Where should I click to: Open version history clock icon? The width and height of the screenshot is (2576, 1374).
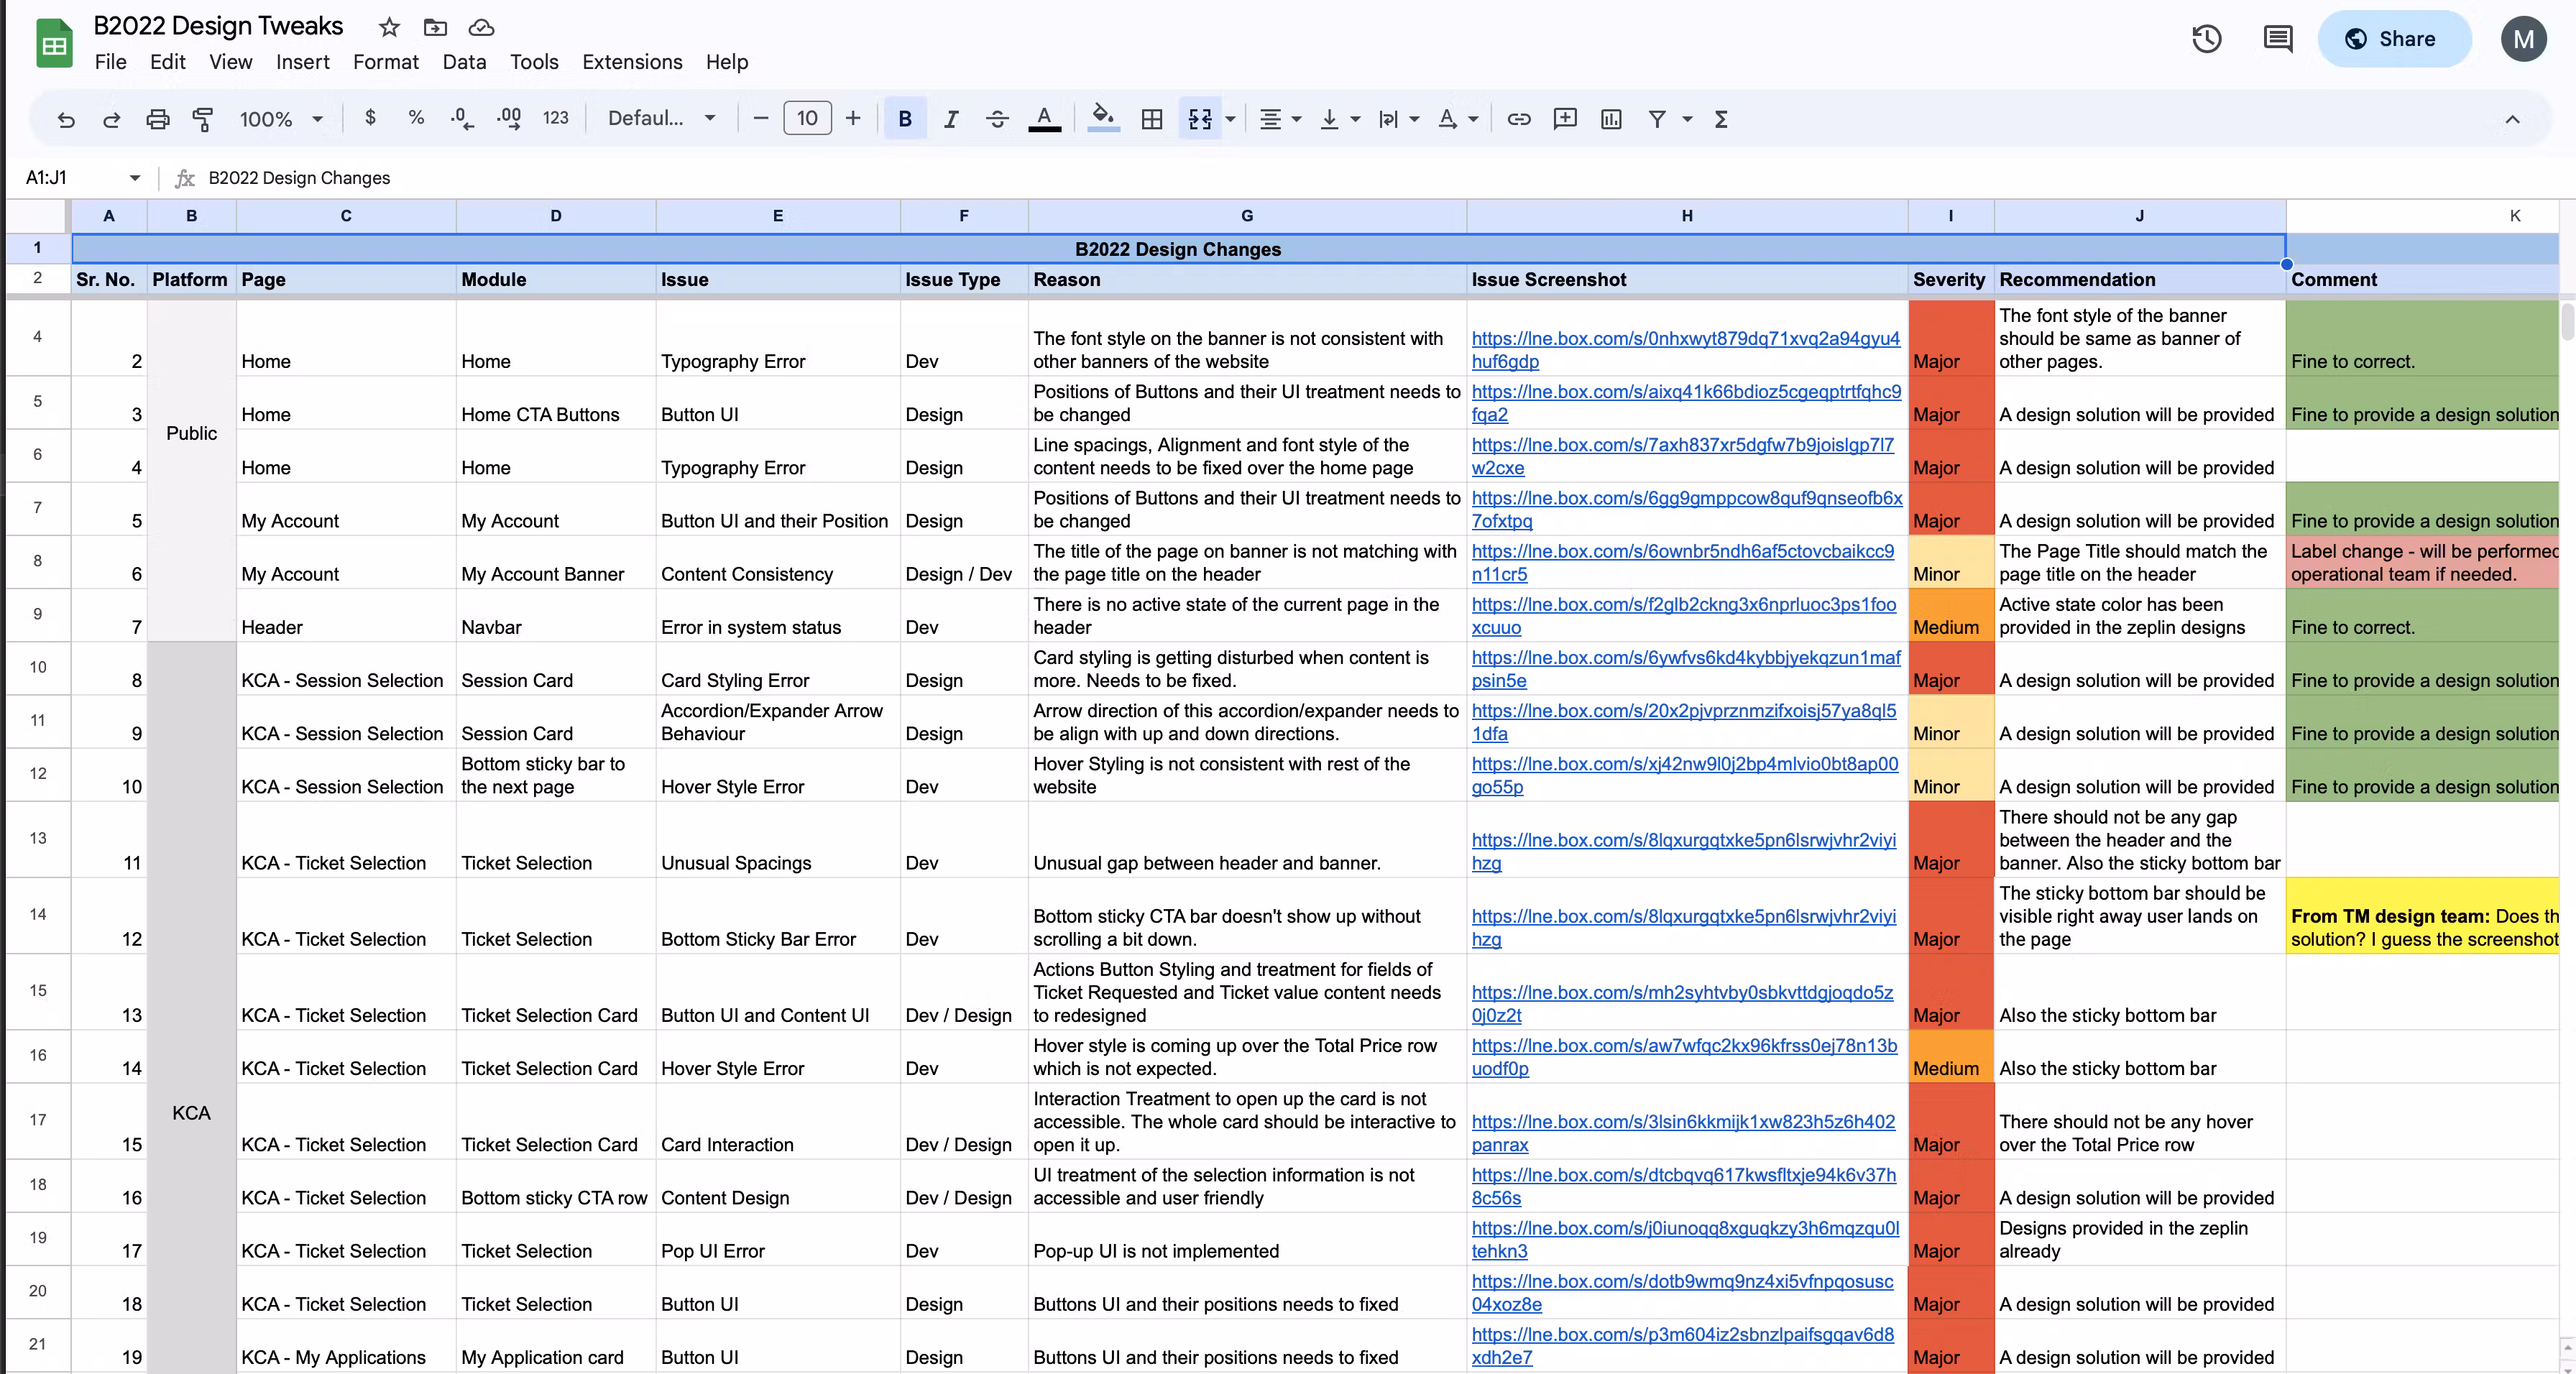(2206, 39)
